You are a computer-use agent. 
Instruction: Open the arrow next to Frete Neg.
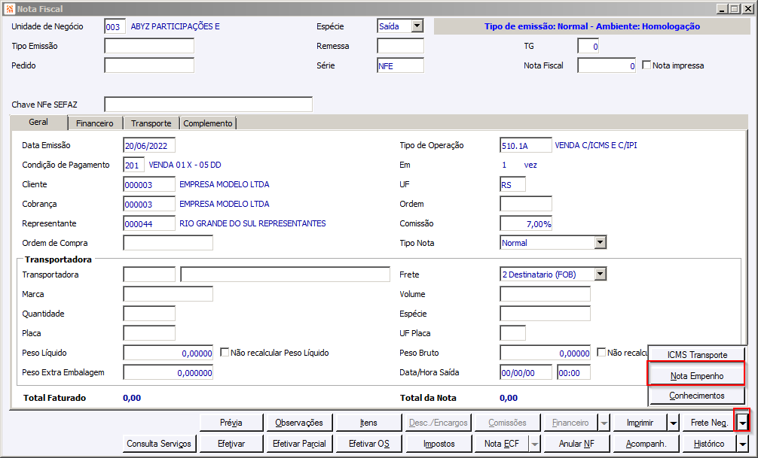pos(742,423)
